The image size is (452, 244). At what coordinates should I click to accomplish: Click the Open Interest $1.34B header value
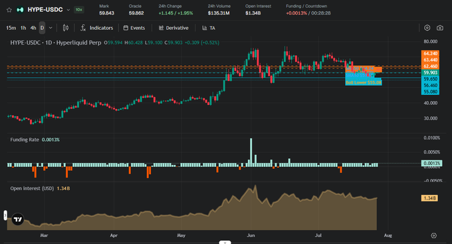click(x=253, y=13)
